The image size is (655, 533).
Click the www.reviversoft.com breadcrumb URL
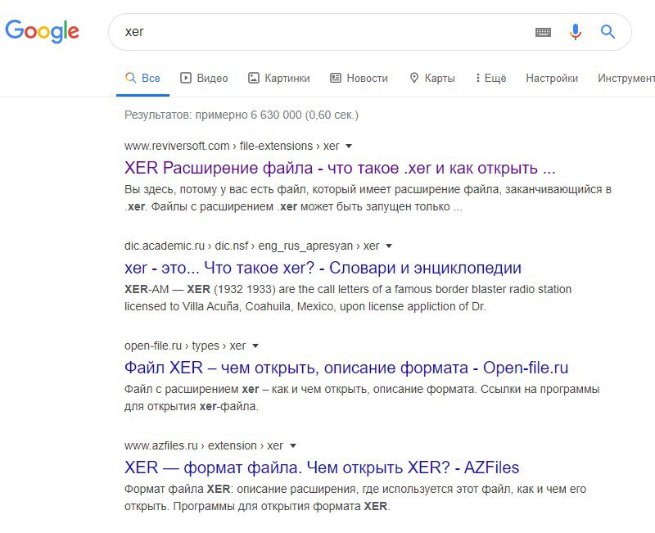point(232,147)
